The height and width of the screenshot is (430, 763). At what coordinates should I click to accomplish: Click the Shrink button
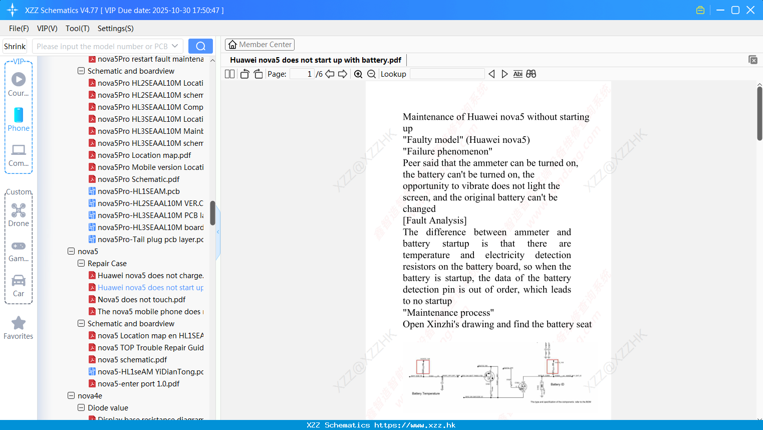pyautogui.click(x=15, y=46)
